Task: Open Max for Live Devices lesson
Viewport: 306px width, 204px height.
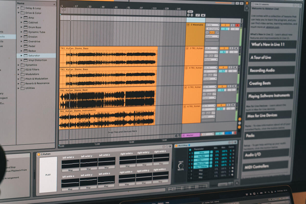Action: (x=268, y=115)
